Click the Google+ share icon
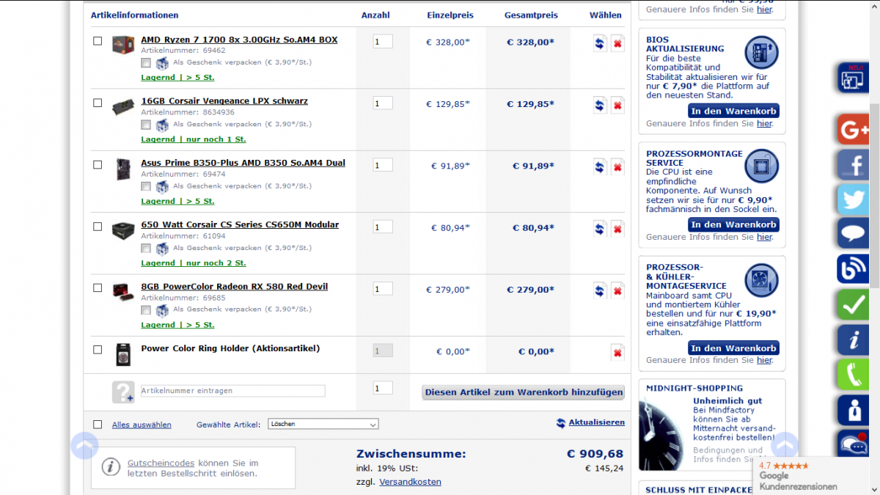The image size is (880, 495). tap(854, 130)
